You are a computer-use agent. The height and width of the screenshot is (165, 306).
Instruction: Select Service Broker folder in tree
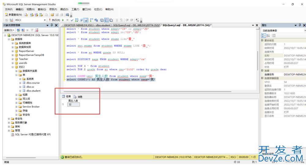tap(31, 106)
